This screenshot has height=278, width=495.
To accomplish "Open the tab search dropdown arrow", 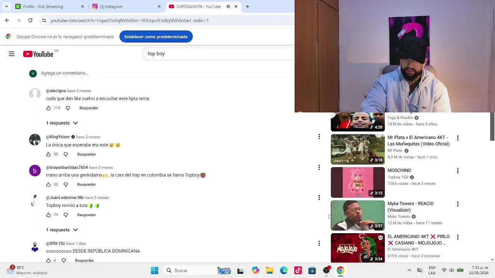I will tap(6, 7).
